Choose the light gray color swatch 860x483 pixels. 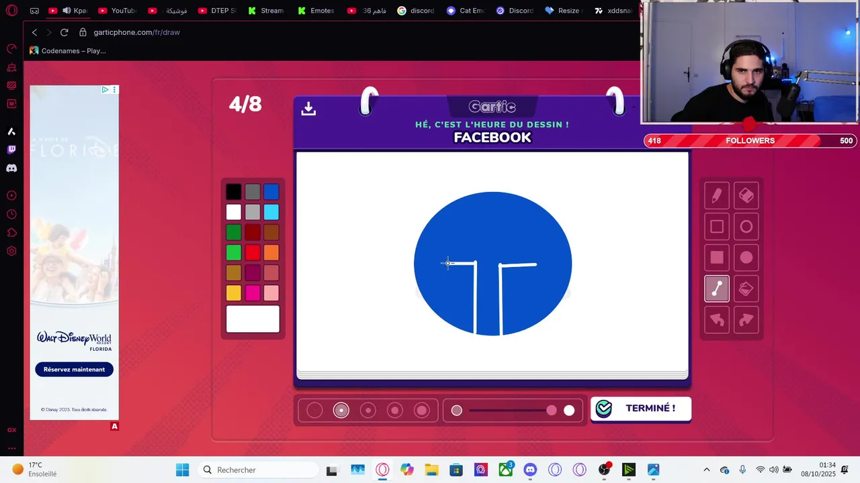(253, 212)
